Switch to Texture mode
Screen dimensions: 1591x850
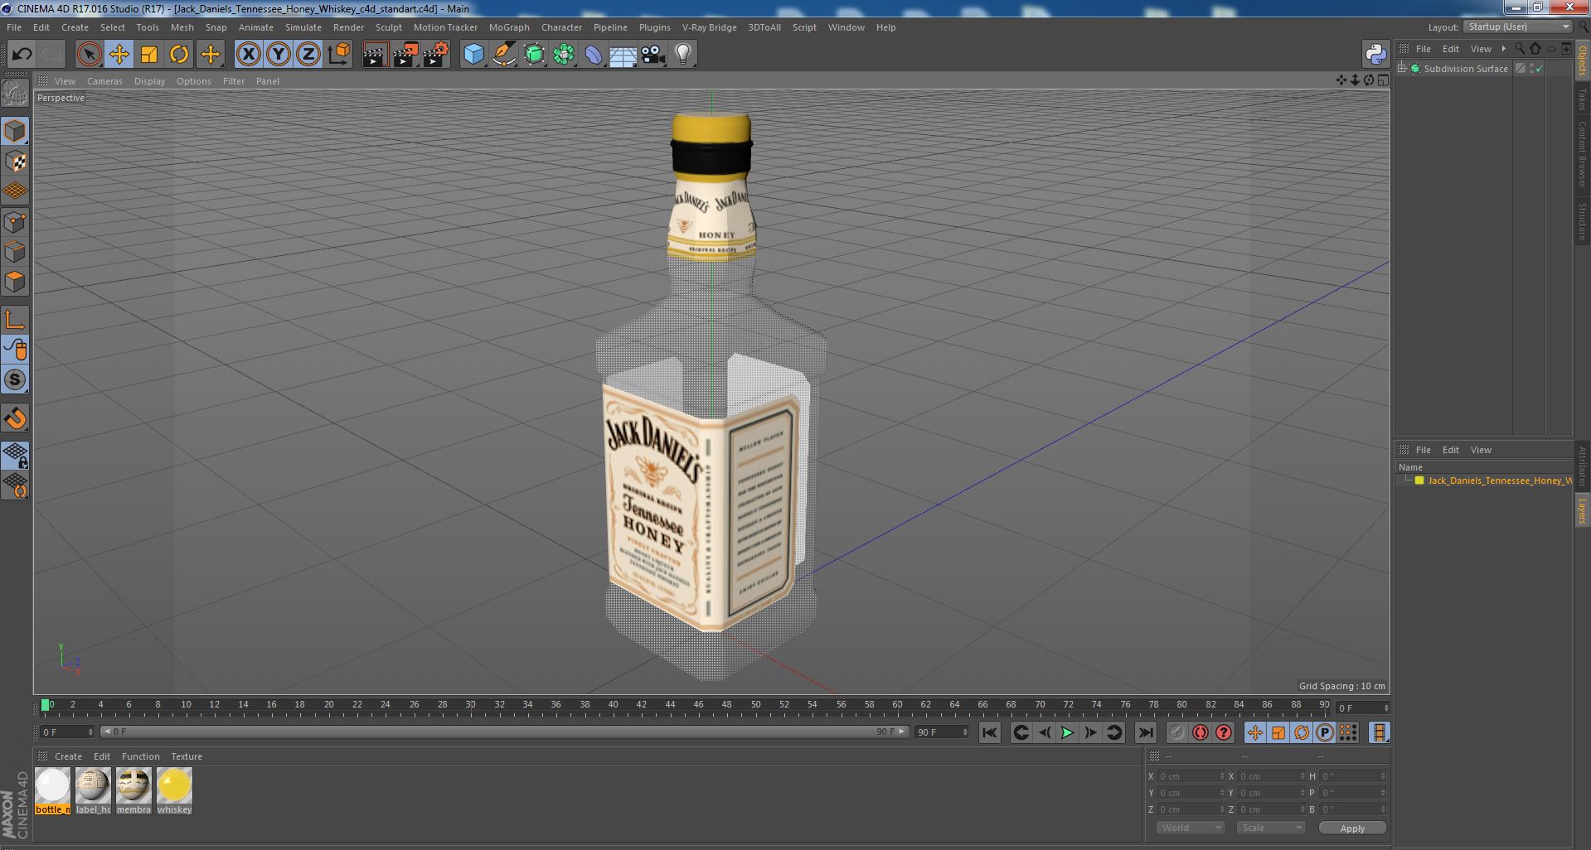point(16,162)
